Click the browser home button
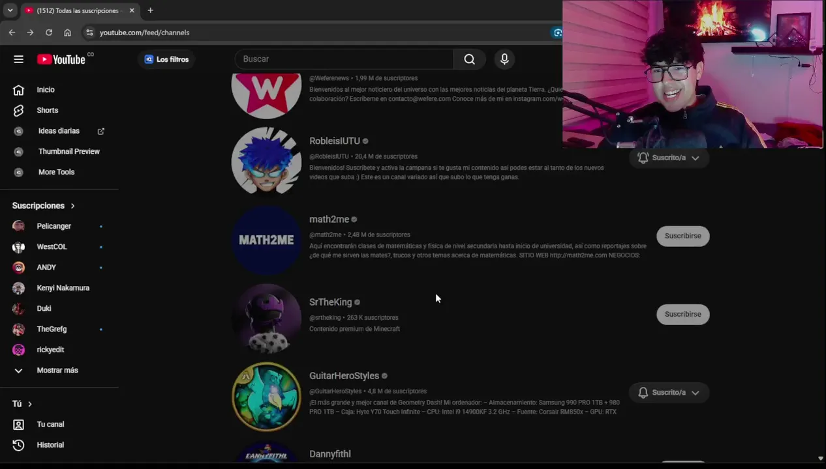This screenshot has height=469, width=826. (x=67, y=33)
